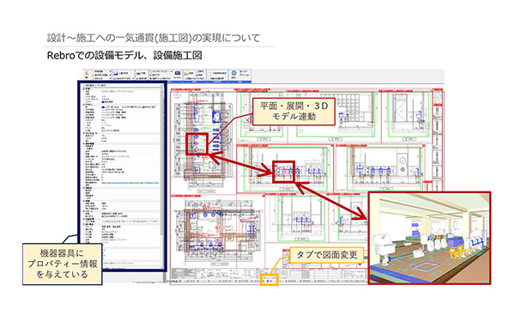Image resolution: width=515 pixels, height=322 pixels.
Task: Select the leftmost drawing sheet tab at the bottom
Action: click(176, 282)
